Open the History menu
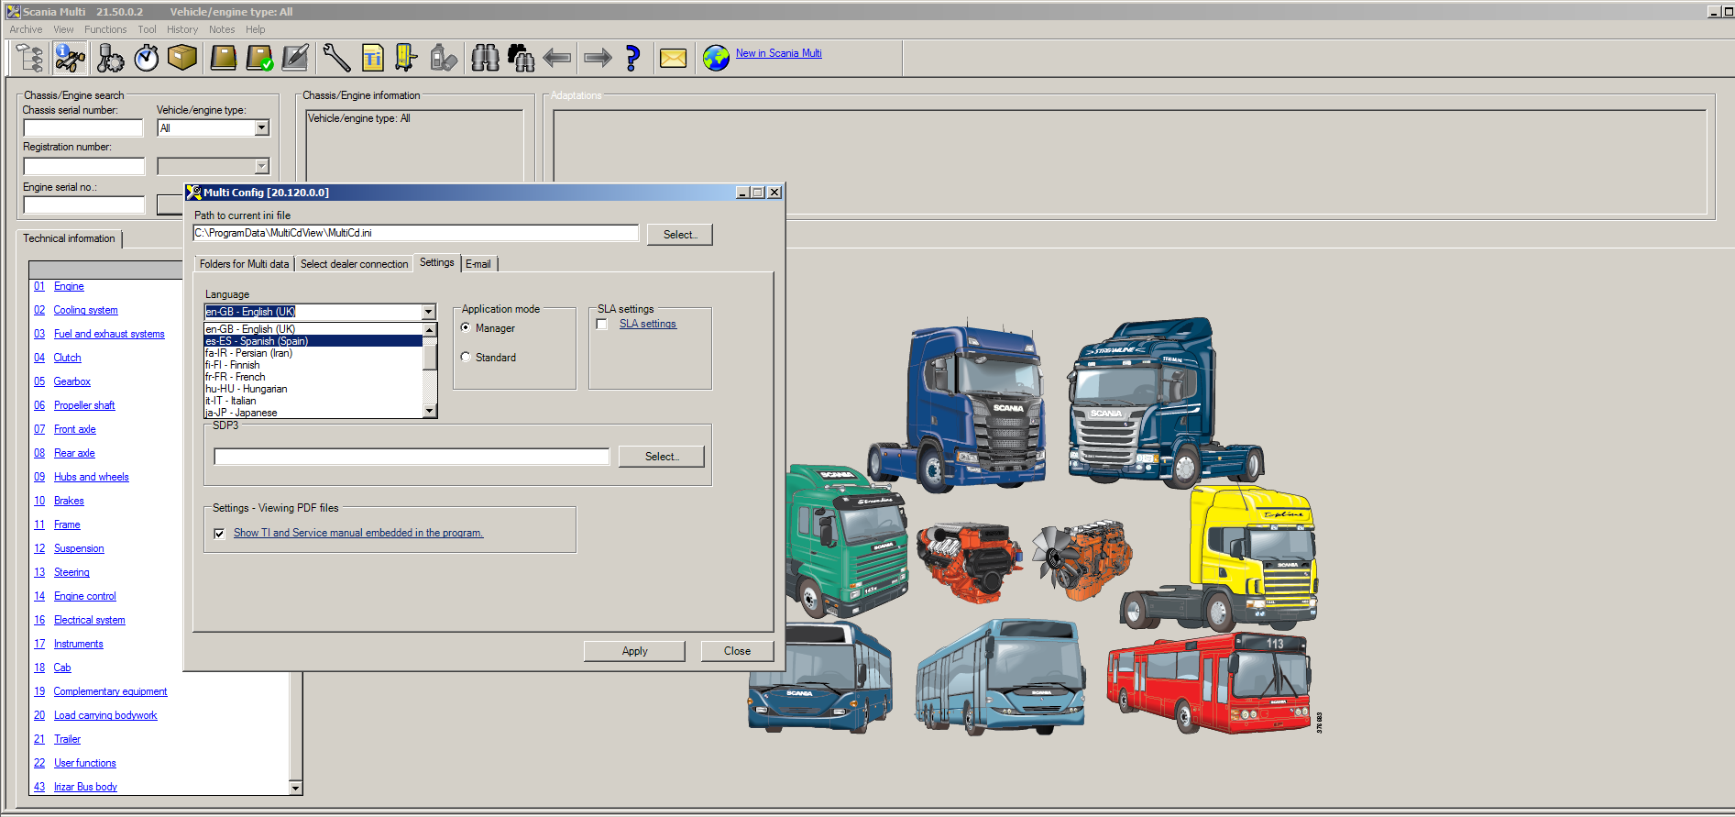This screenshot has width=1735, height=817. (x=182, y=29)
